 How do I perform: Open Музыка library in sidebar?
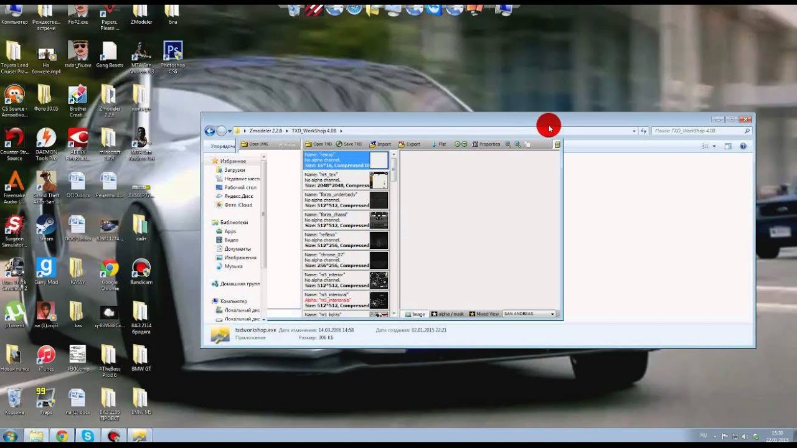(229, 266)
